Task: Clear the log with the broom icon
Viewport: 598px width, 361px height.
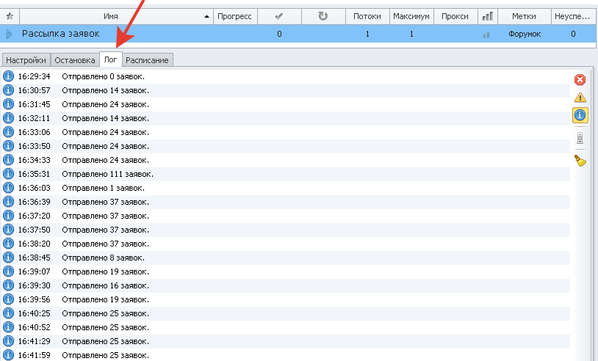Action: tap(580, 161)
